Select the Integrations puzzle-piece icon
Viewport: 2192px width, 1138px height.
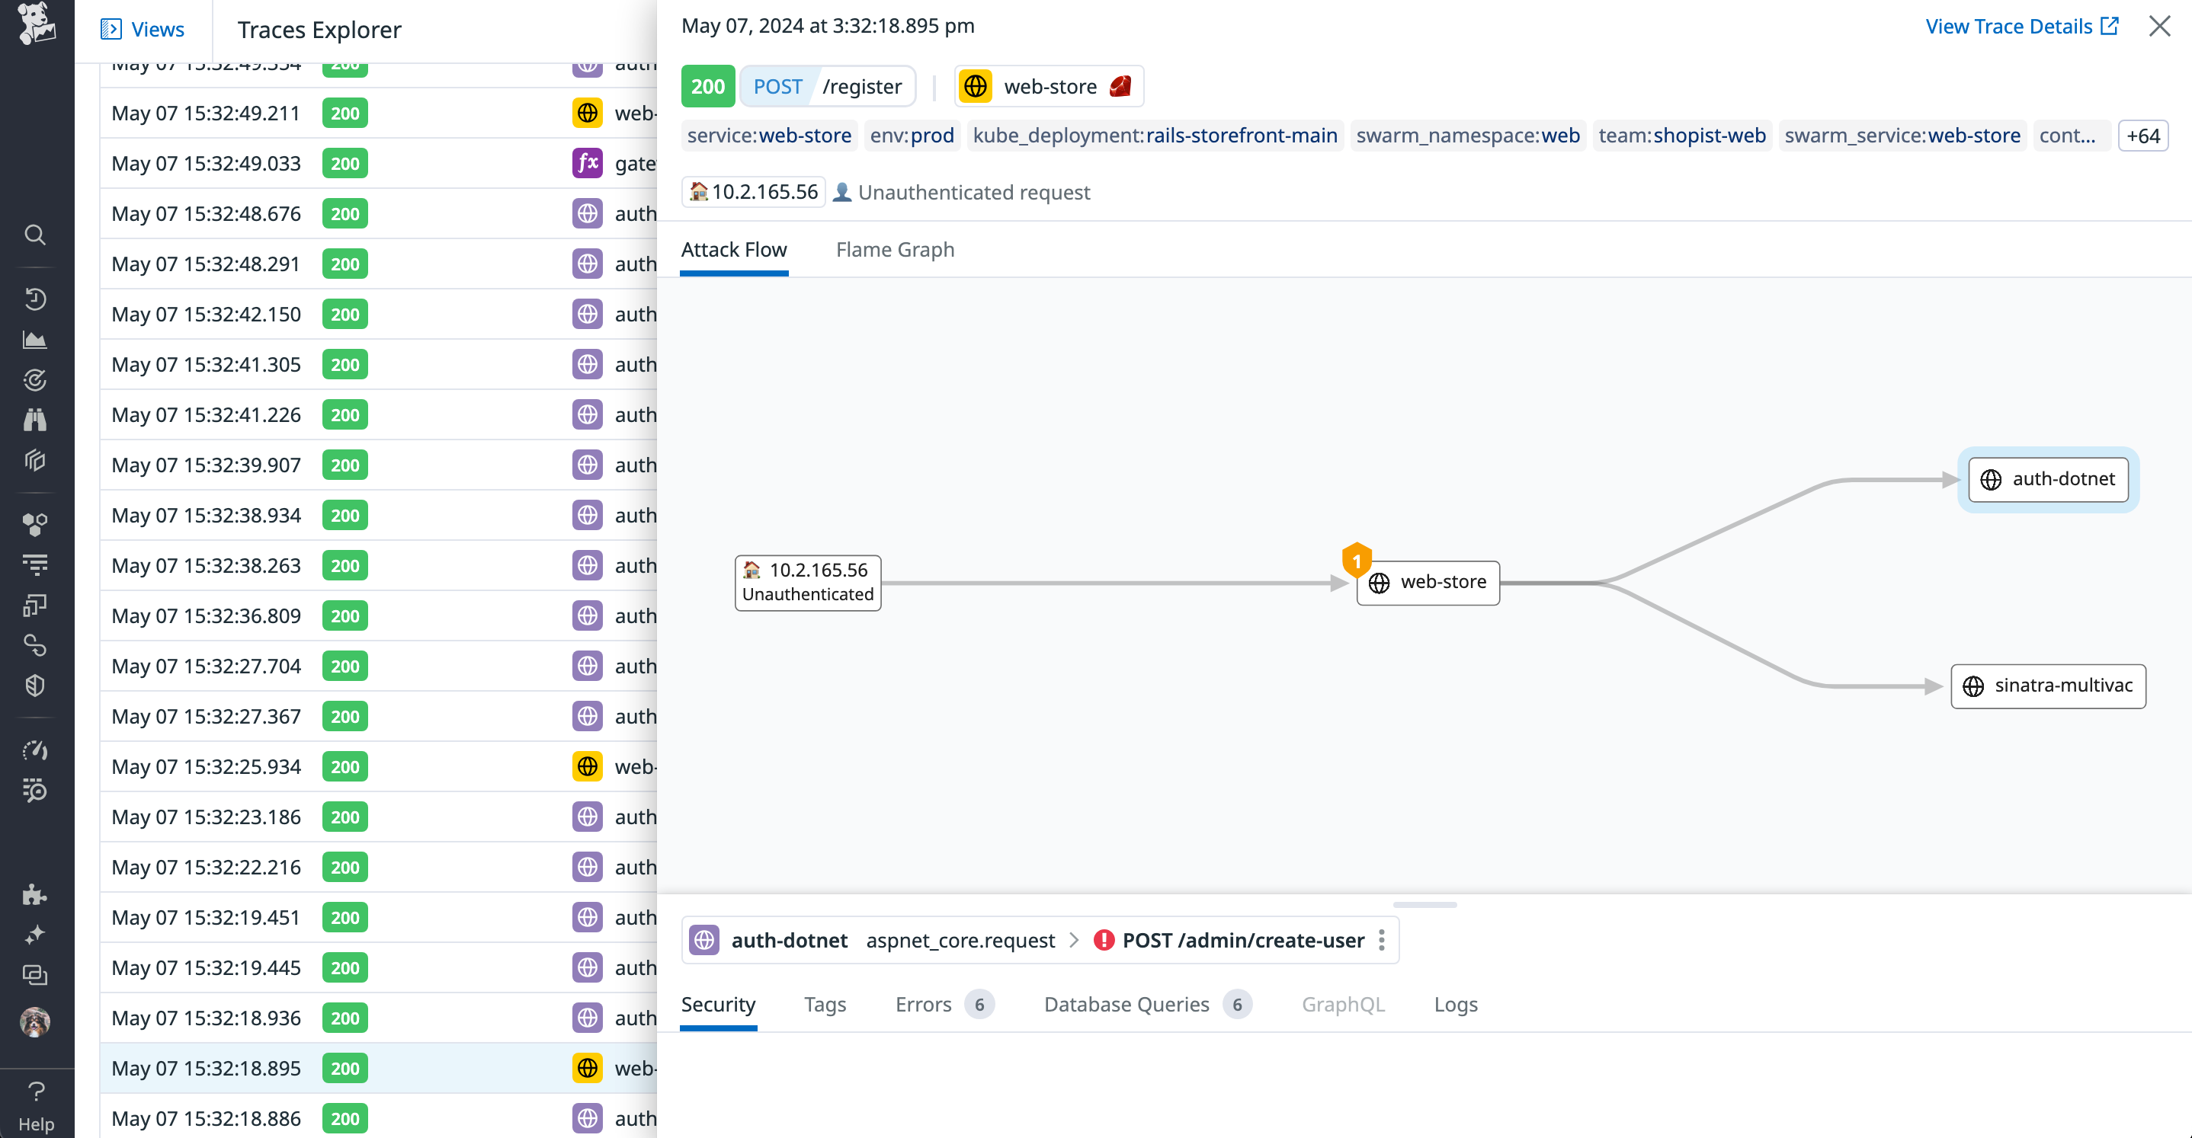click(x=35, y=894)
